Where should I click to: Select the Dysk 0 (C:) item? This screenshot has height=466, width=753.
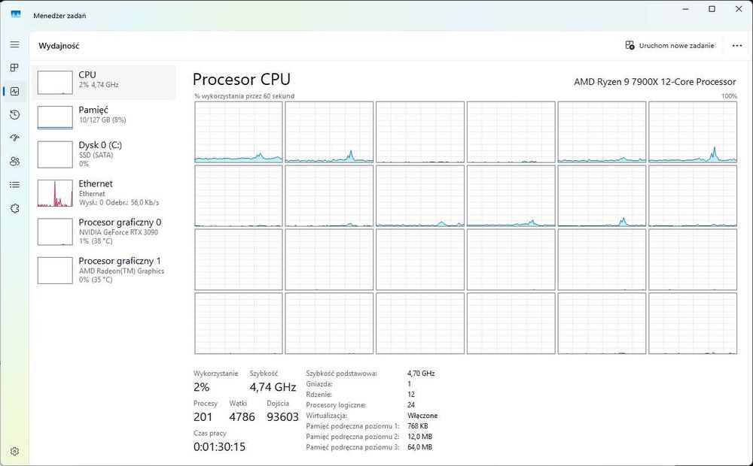[x=104, y=154]
